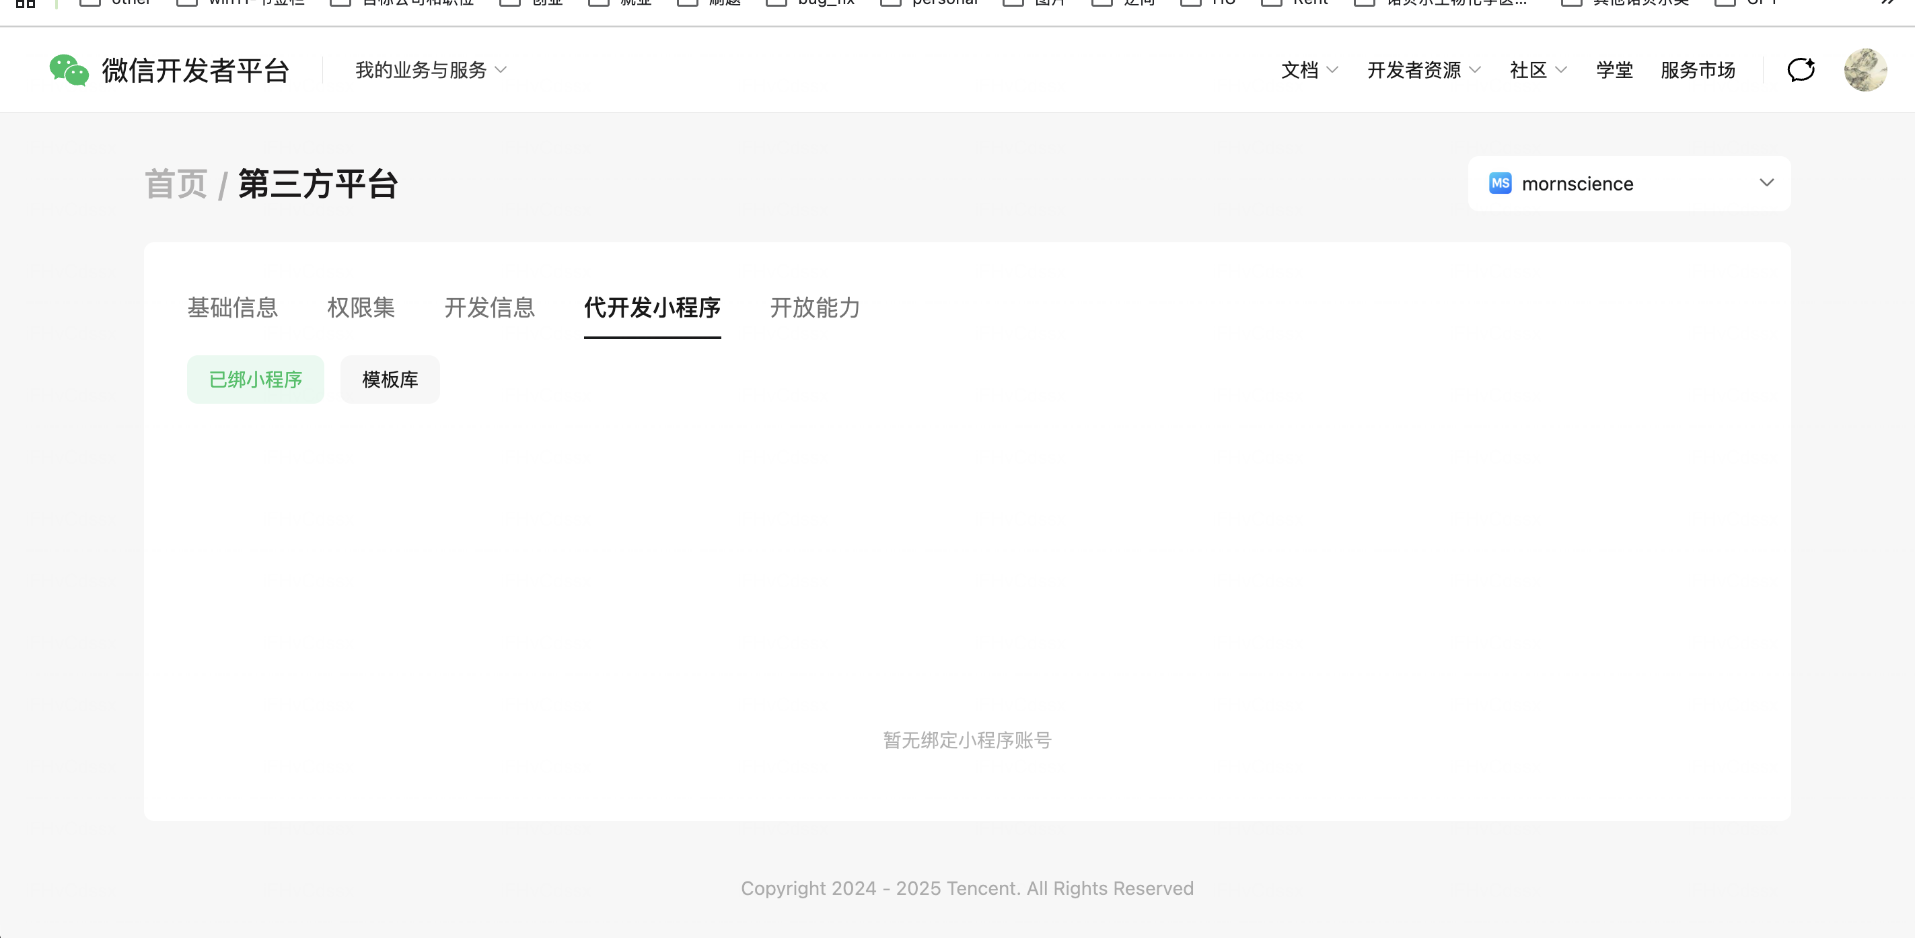Go back to 首页 via the breadcrumb
The height and width of the screenshot is (938, 1915).
(176, 184)
